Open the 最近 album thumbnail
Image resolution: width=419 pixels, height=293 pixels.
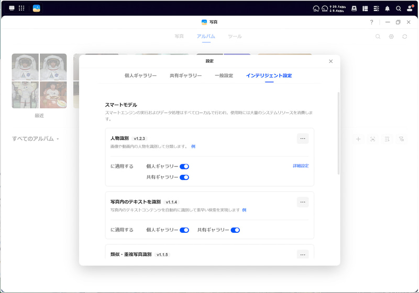coord(39,81)
